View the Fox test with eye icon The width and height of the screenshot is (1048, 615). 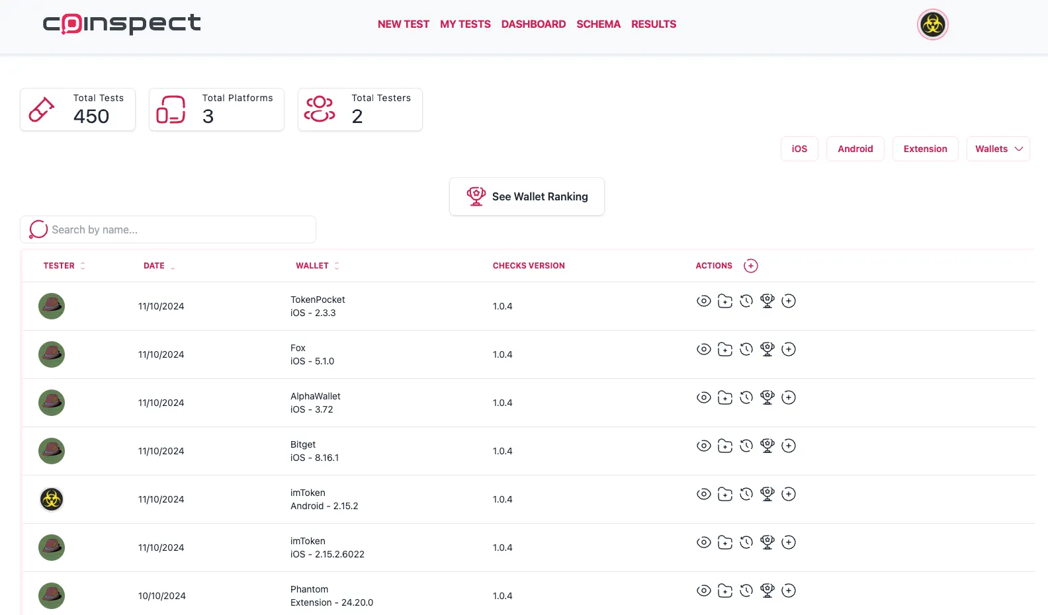point(704,349)
